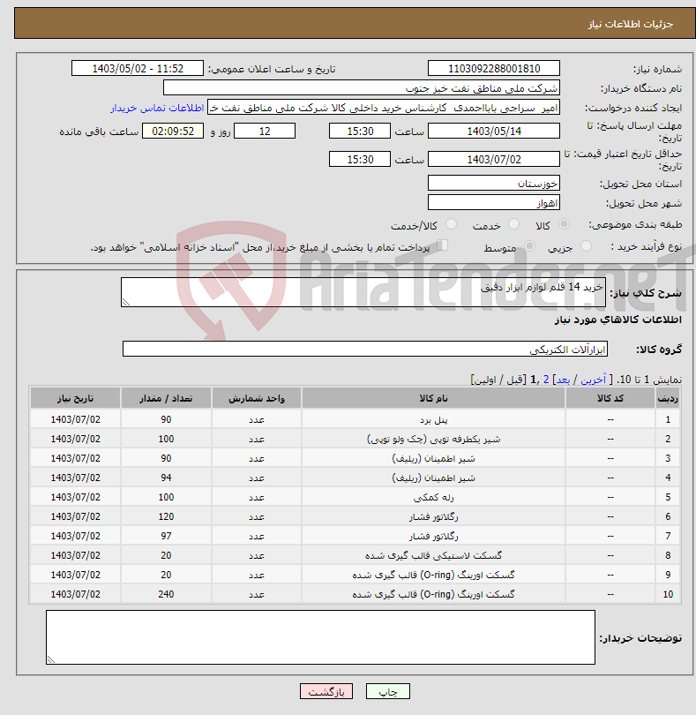Viewport: 696px width, 715px height.
Task: Go to the بعد page link
Action: [563, 380]
